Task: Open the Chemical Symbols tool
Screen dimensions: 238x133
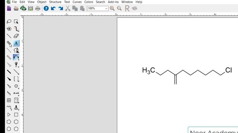Action: point(16,86)
